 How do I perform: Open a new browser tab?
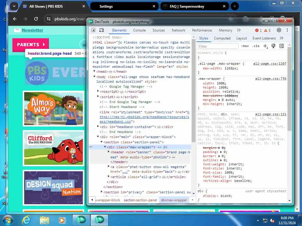(234, 6)
